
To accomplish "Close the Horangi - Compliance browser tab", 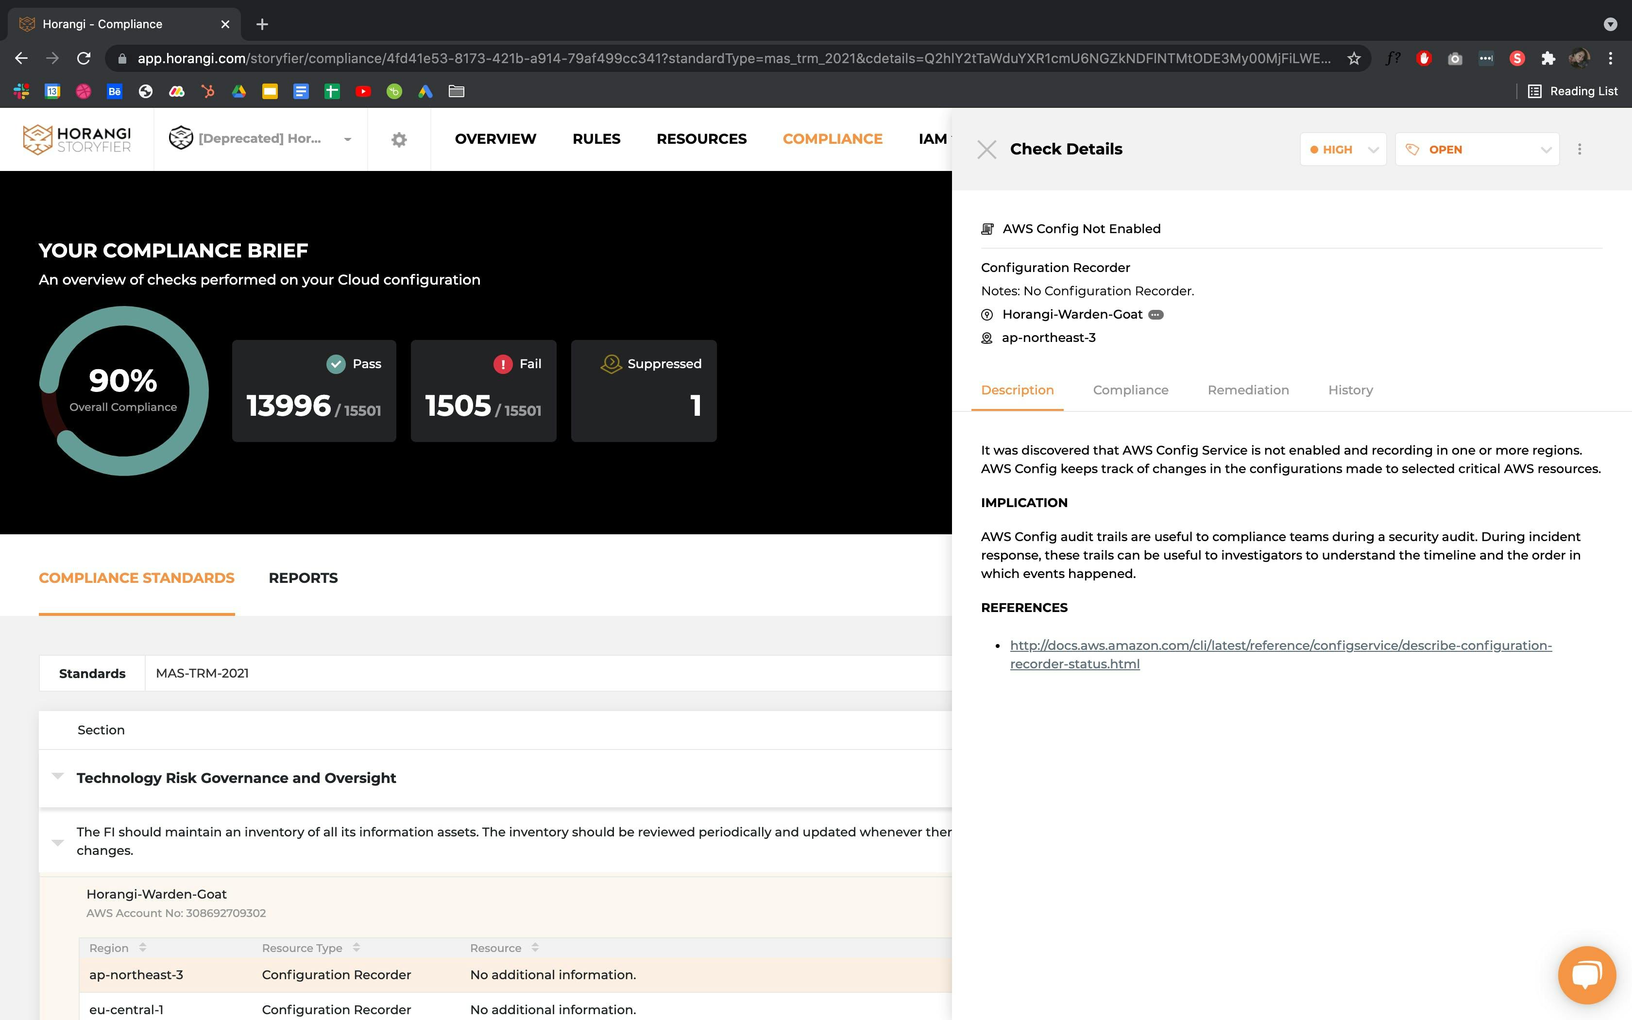I will click(x=225, y=24).
